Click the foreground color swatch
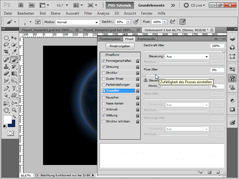The width and height of the screenshot is (239, 179). [x=8, y=120]
